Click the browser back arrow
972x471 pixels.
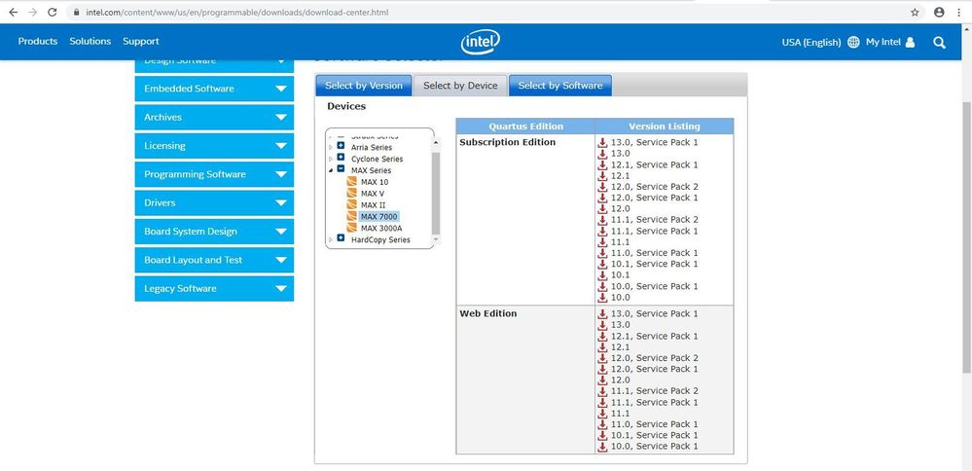[13, 12]
